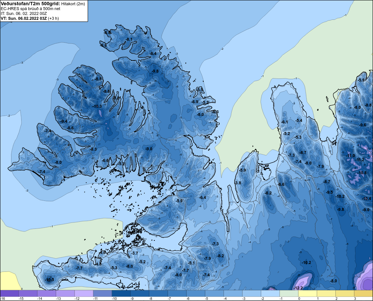Pick legend swatch between 2 and 3
The image size is (373, 301).
pyautogui.click(x=345, y=294)
